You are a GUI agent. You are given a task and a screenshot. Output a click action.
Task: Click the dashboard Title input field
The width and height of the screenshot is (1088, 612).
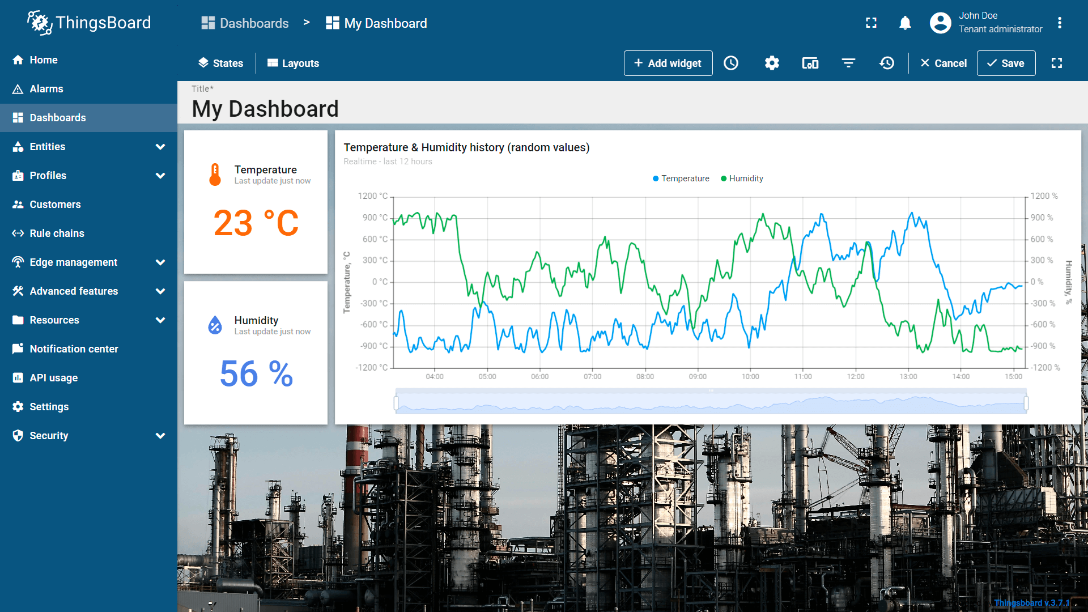265,109
